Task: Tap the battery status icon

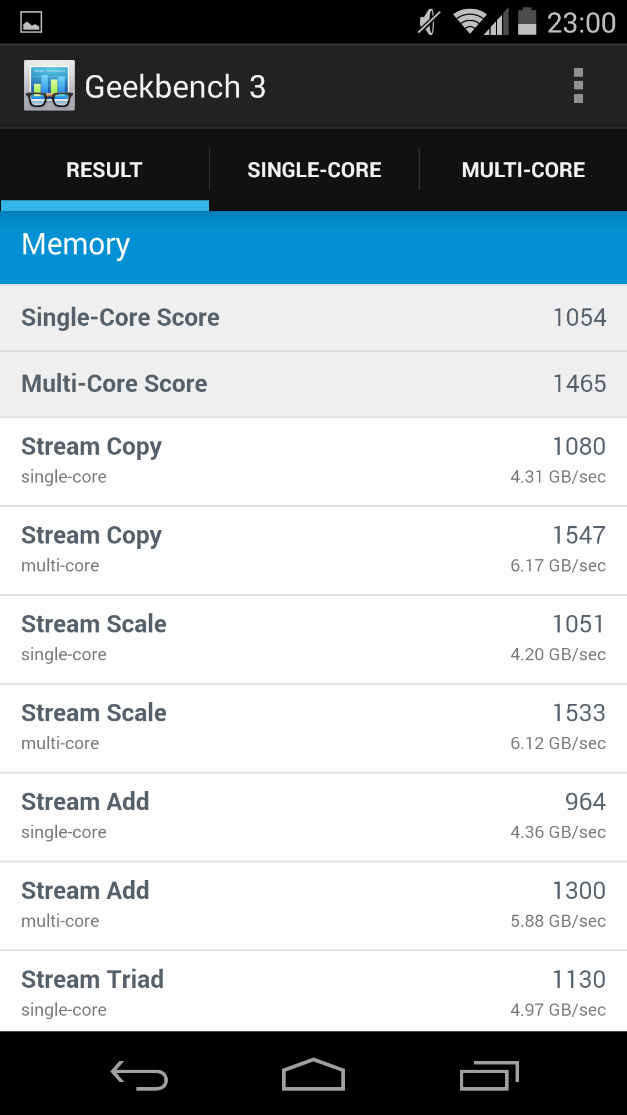Action: point(527,22)
